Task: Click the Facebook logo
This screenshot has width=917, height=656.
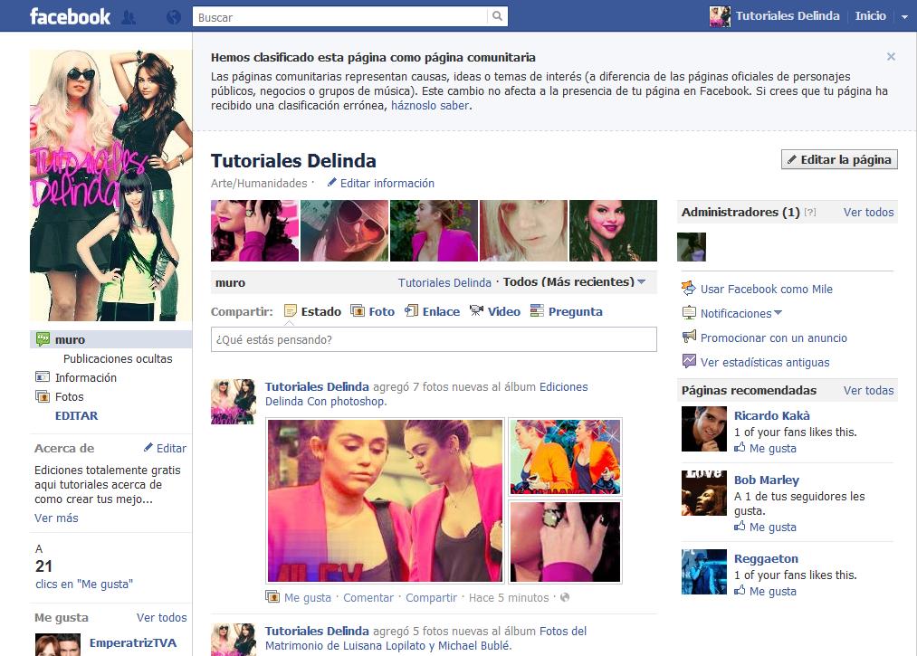Action: pyautogui.click(x=70, y=16)
